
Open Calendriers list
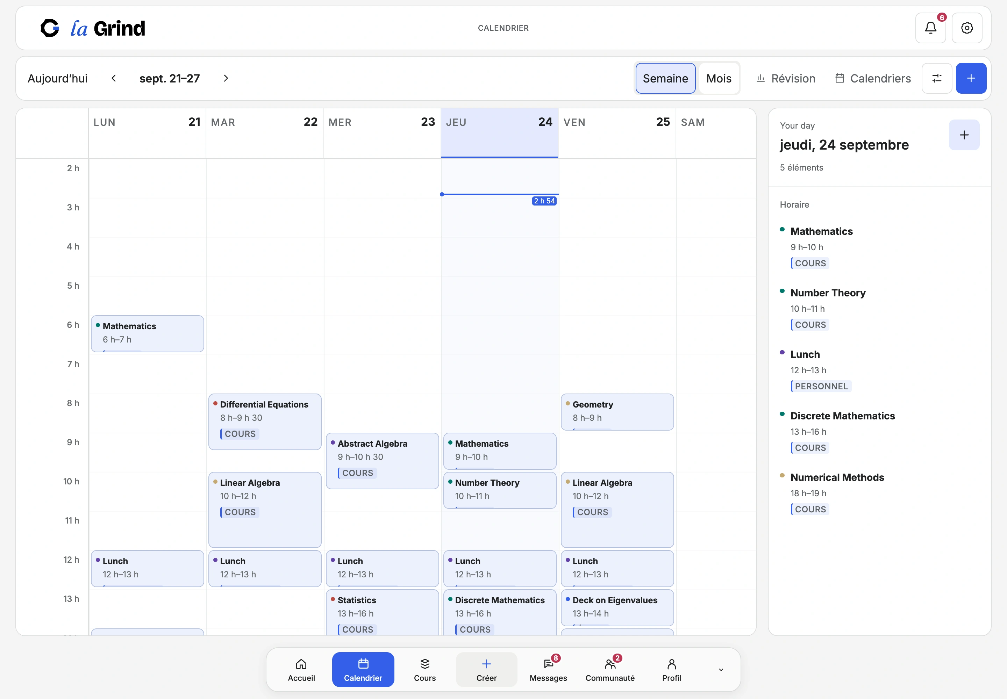873,78
